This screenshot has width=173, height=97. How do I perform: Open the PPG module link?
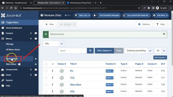click(x=72, y=91)
